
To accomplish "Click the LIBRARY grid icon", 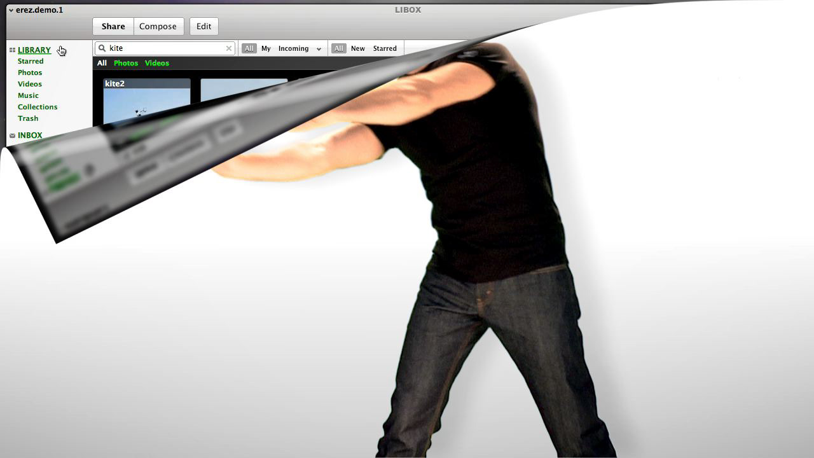I will point(12,50).
